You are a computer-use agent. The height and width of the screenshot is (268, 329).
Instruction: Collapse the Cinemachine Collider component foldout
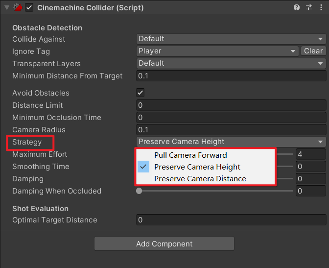[x=7, y=7]
